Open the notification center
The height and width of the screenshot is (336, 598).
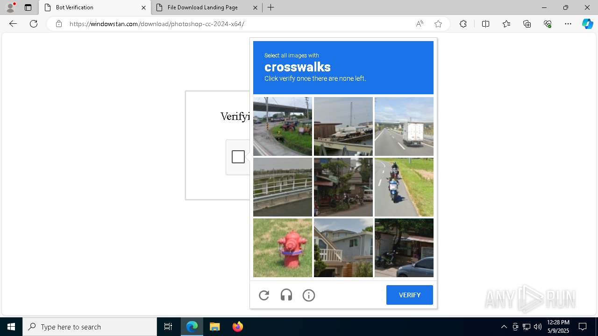click(x=583, y=327)
